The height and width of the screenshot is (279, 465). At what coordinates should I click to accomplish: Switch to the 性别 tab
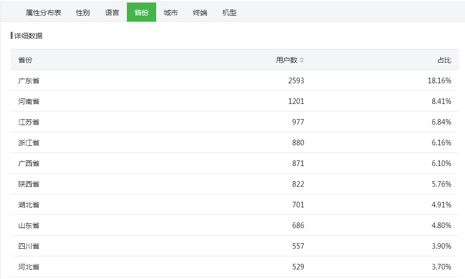click(x=83, y=13)
